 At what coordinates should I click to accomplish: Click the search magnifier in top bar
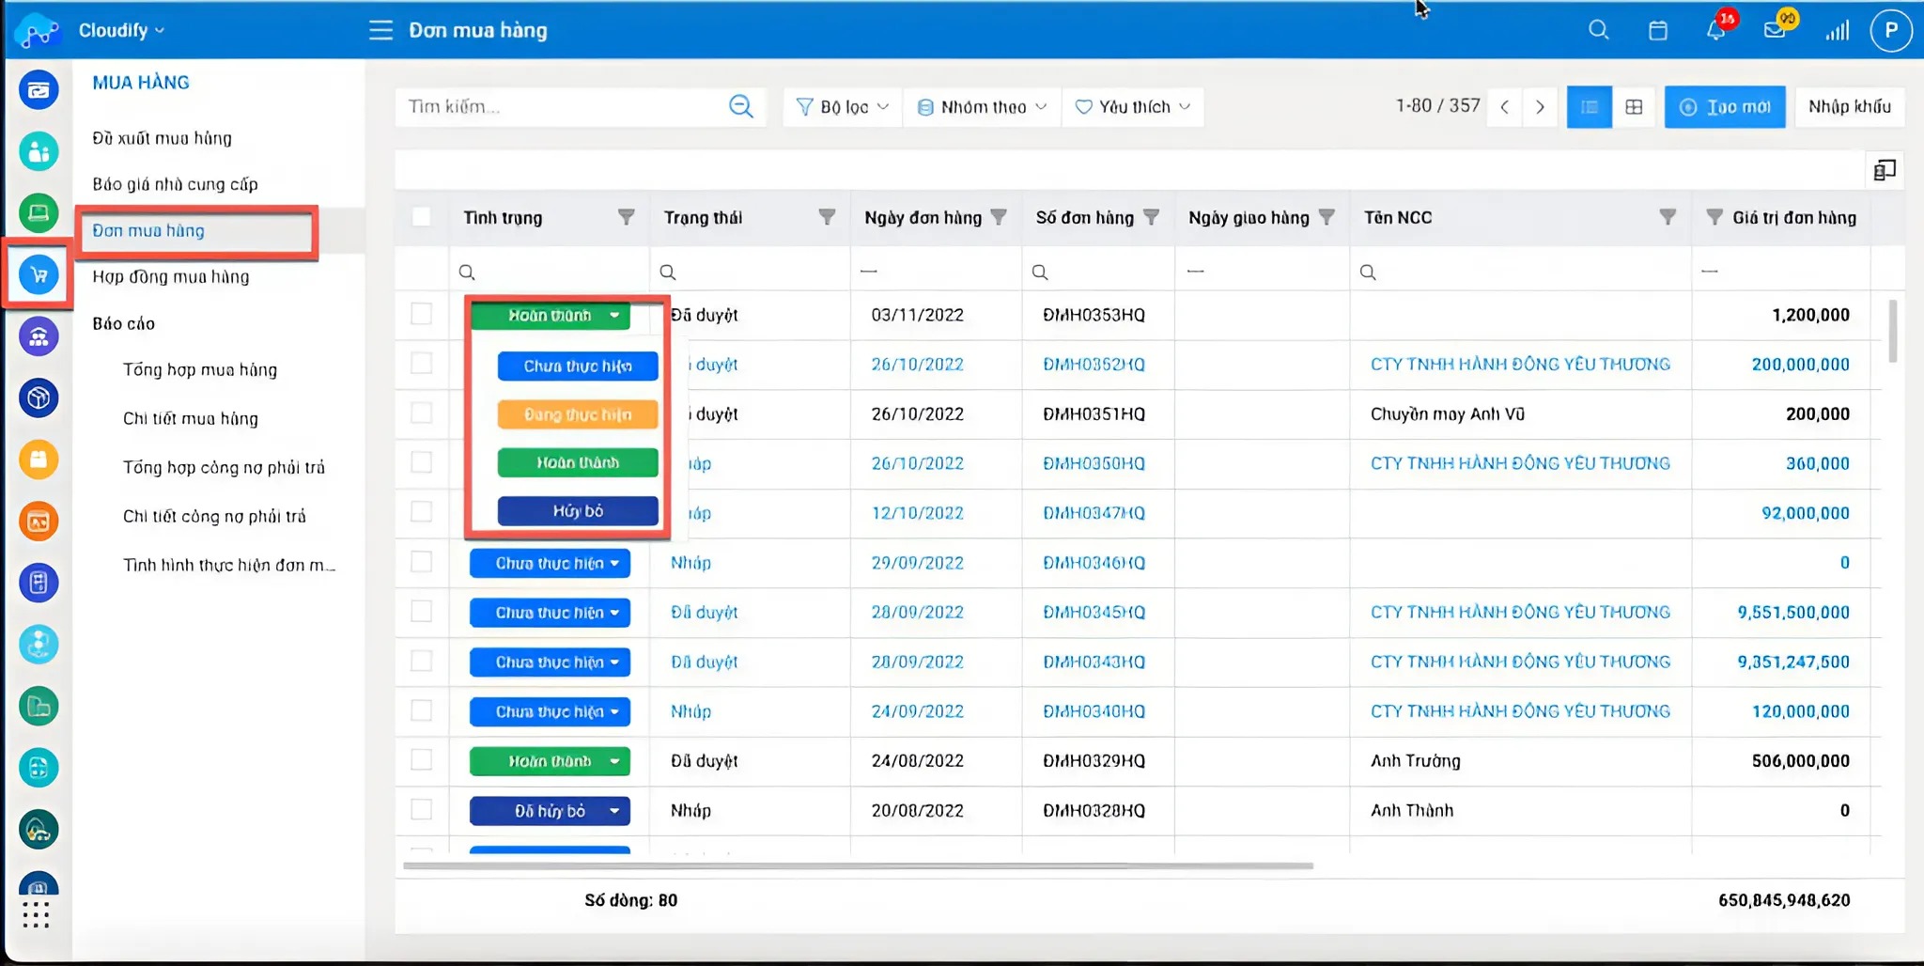pyautogui.click(x=1598, y=30)
